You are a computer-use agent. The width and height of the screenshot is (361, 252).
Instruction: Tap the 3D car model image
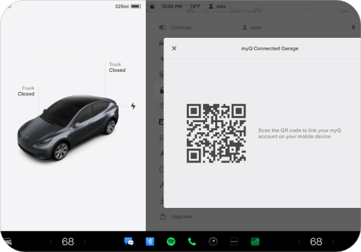(68, 128)
